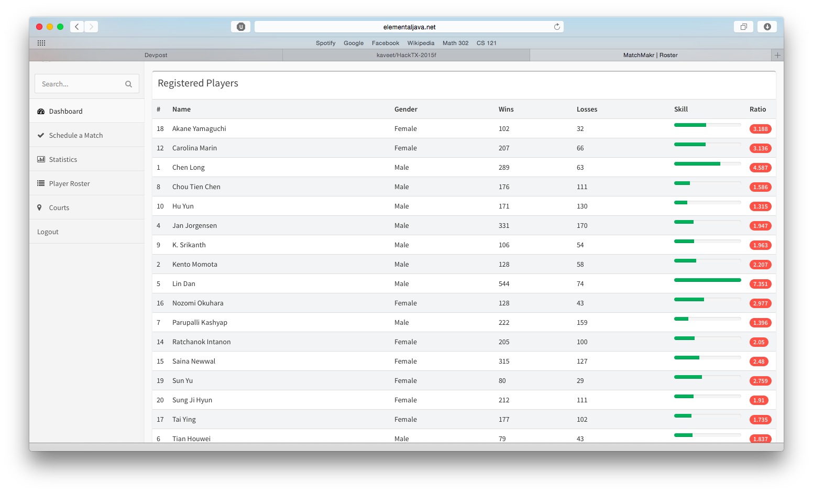This screenshot has width=813, height=493.
Task: Click the elementaljava.net address bar
Action: pos(409,27)
